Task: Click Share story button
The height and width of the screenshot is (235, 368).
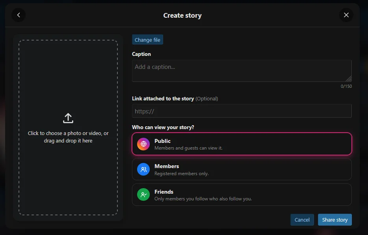Action: [335, 220]
